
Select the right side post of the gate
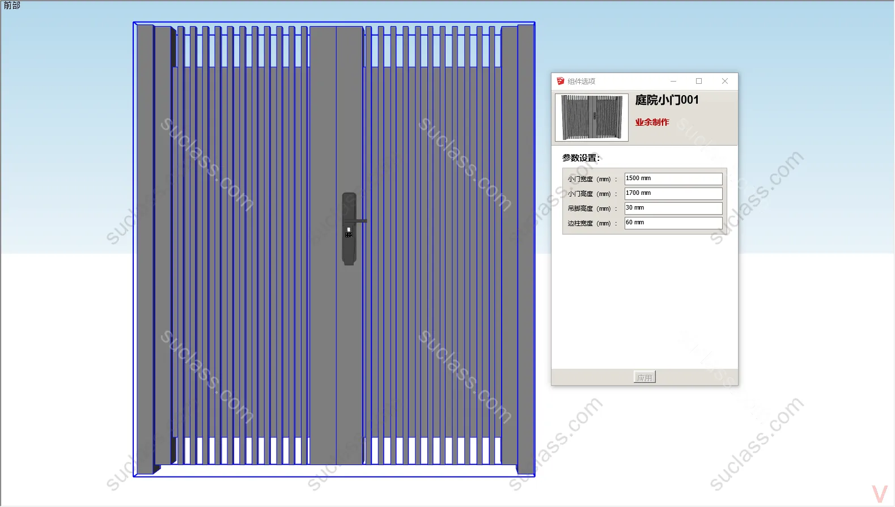(525, 249)
